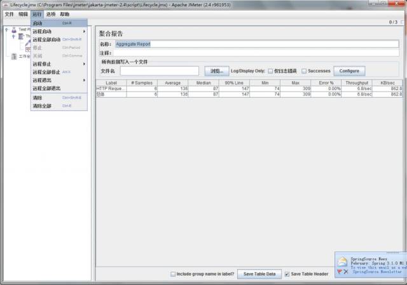The width and height of the screenshot is (407, 285).
Task: Click the Average column header
Action: 172,83
